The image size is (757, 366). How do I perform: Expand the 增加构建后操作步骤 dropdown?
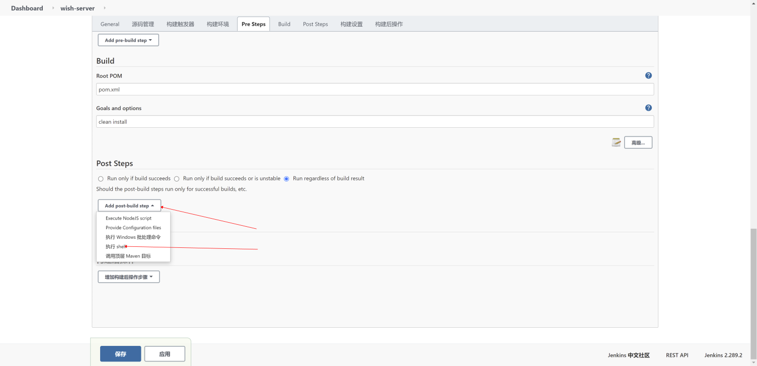tap(128, 277)
